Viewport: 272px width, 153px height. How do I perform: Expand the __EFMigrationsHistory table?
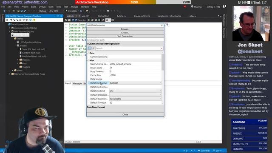[x=15, y=42]
